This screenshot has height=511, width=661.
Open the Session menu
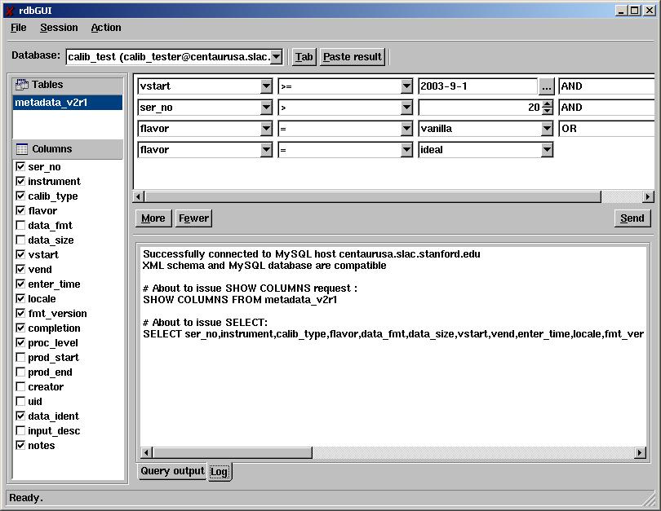tap(59, 28)
